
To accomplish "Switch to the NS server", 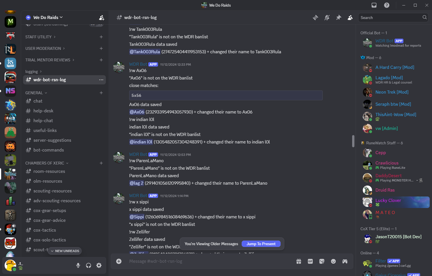I will tap(10, 91).
